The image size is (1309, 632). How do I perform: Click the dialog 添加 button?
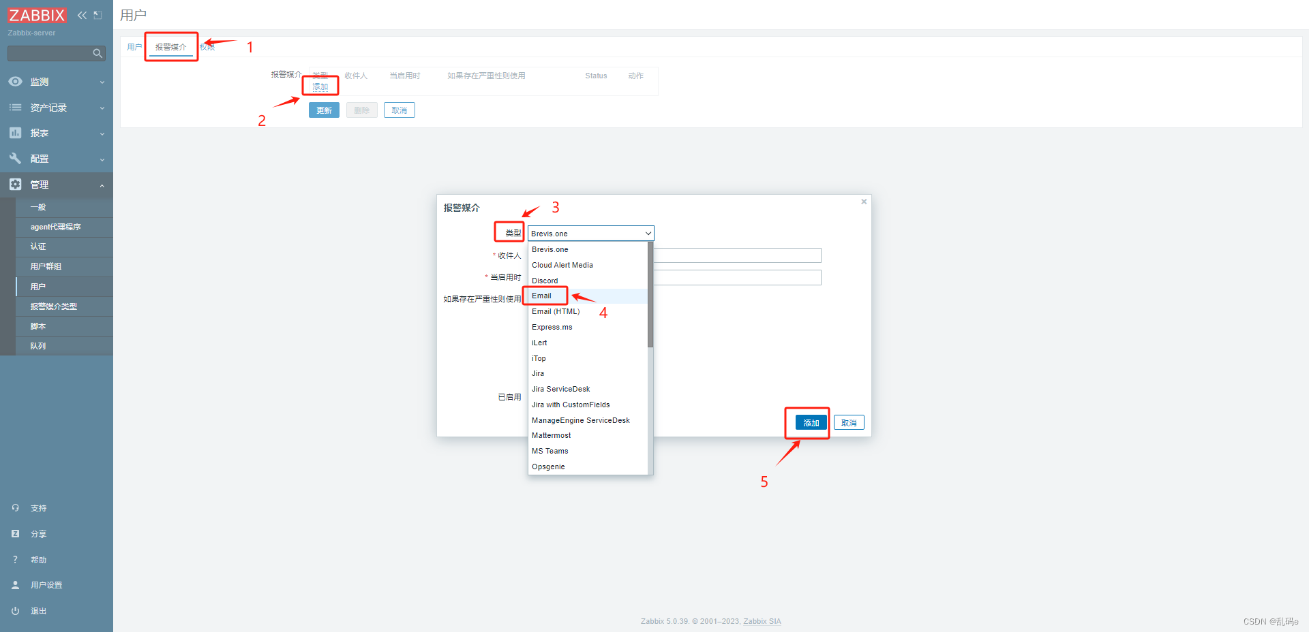[811, 423]
